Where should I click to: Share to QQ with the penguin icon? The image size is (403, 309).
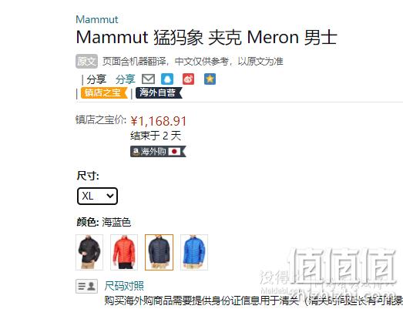click(x=167, y=79)
